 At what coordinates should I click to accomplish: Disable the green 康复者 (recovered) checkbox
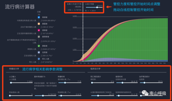(x=39, y=46)
